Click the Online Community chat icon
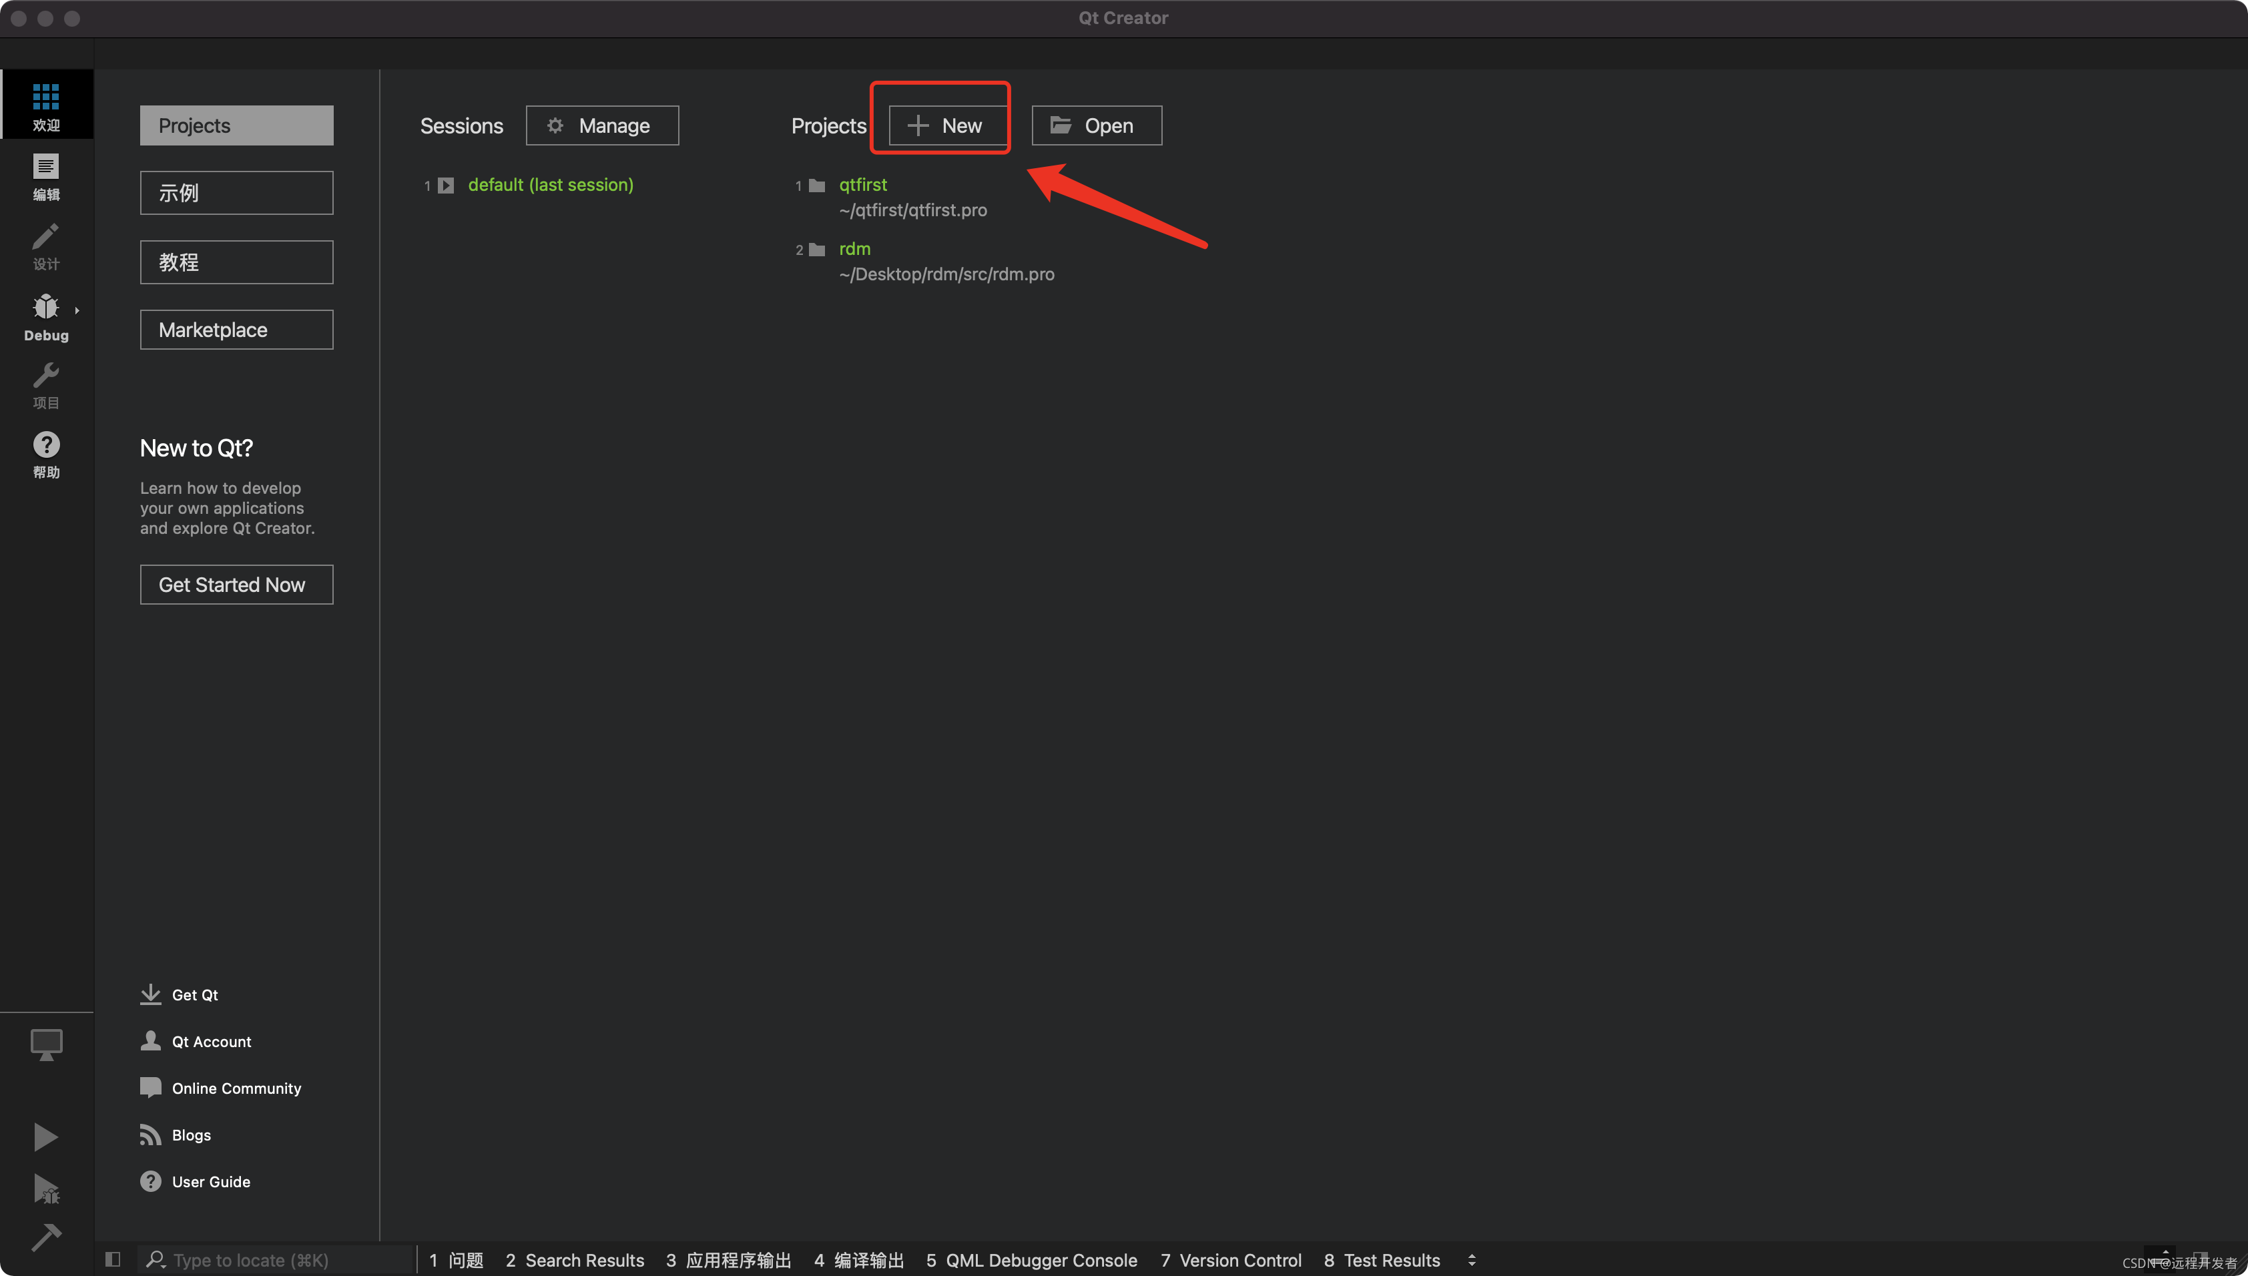 click(151, 1088)
